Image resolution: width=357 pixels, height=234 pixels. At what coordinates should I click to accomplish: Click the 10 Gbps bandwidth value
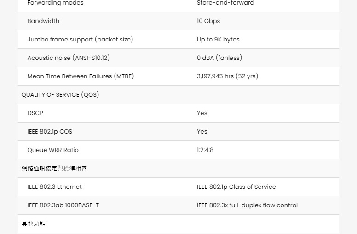click(208, 21)
